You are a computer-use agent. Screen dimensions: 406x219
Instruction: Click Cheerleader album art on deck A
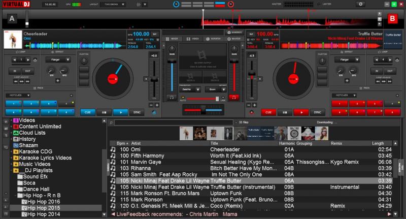13,40
